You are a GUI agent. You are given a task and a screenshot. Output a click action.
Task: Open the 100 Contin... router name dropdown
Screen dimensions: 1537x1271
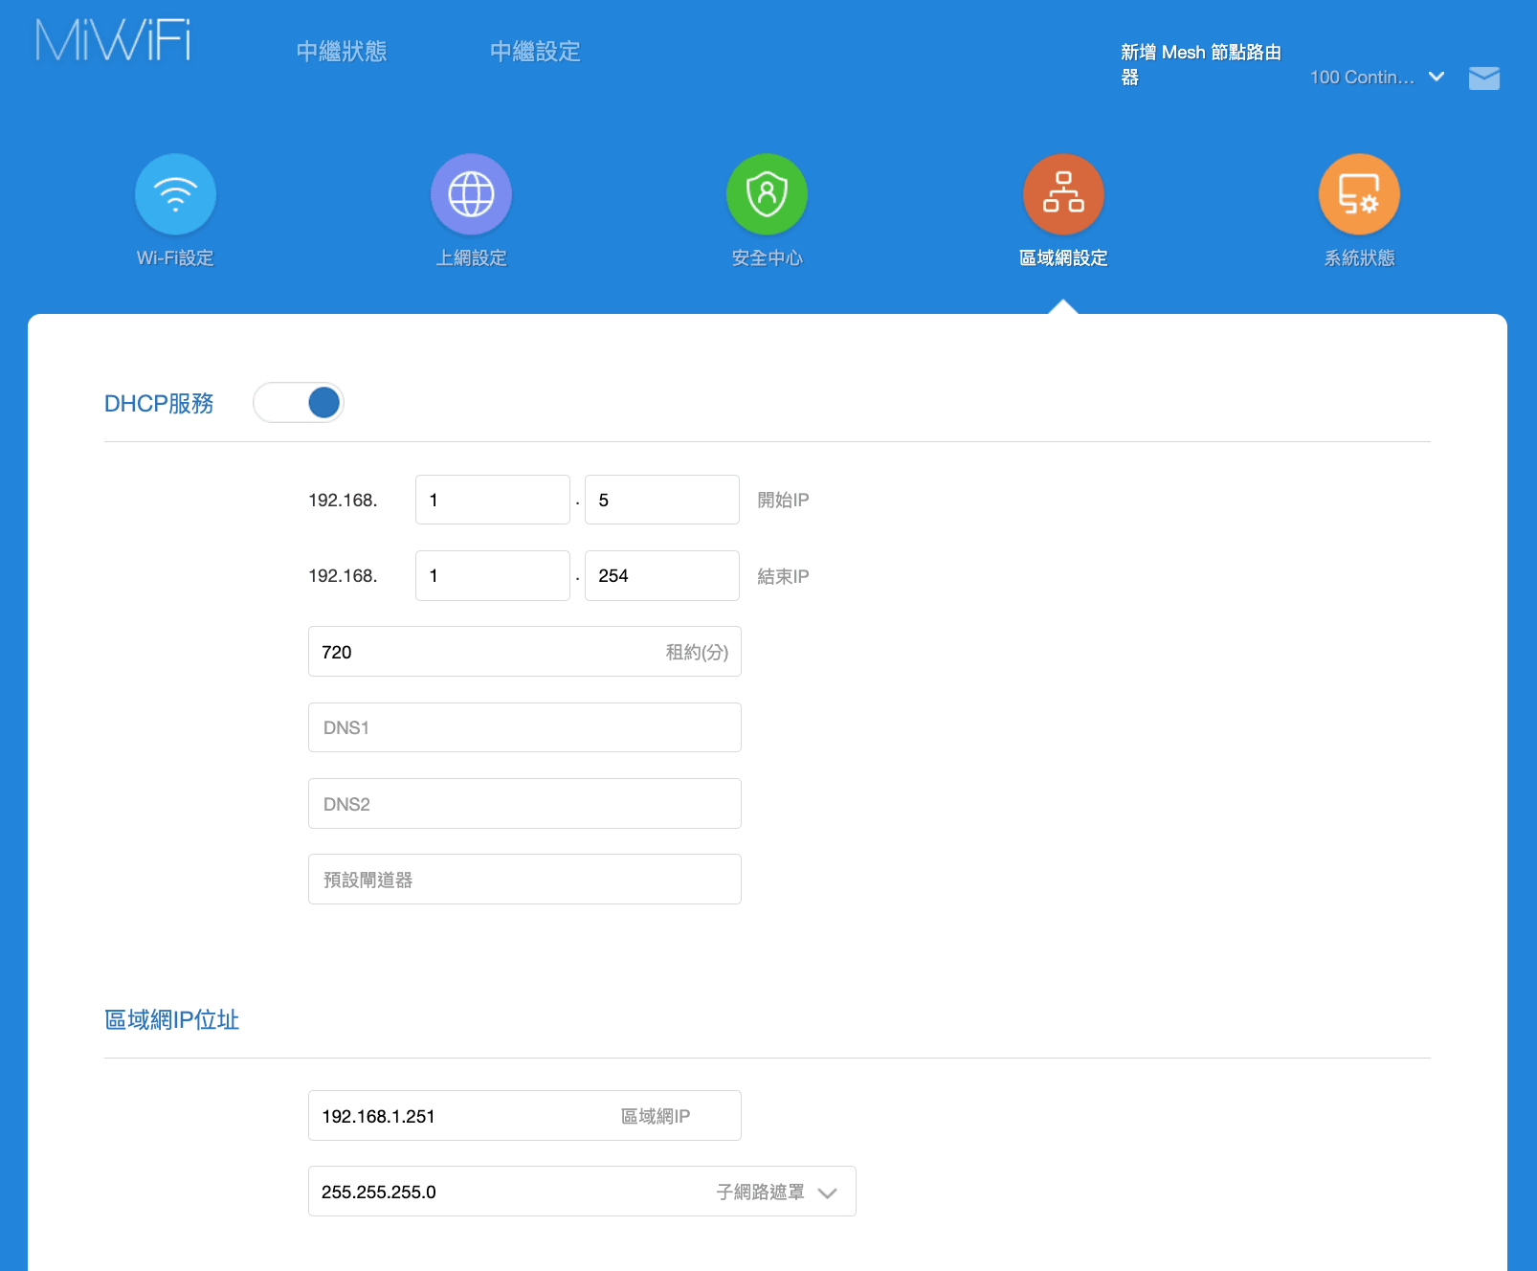coord(1376,78)
